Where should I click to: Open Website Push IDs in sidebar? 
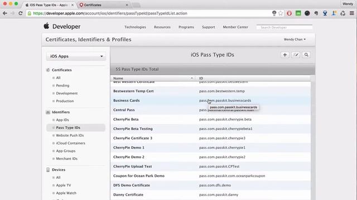click(70, 136)
